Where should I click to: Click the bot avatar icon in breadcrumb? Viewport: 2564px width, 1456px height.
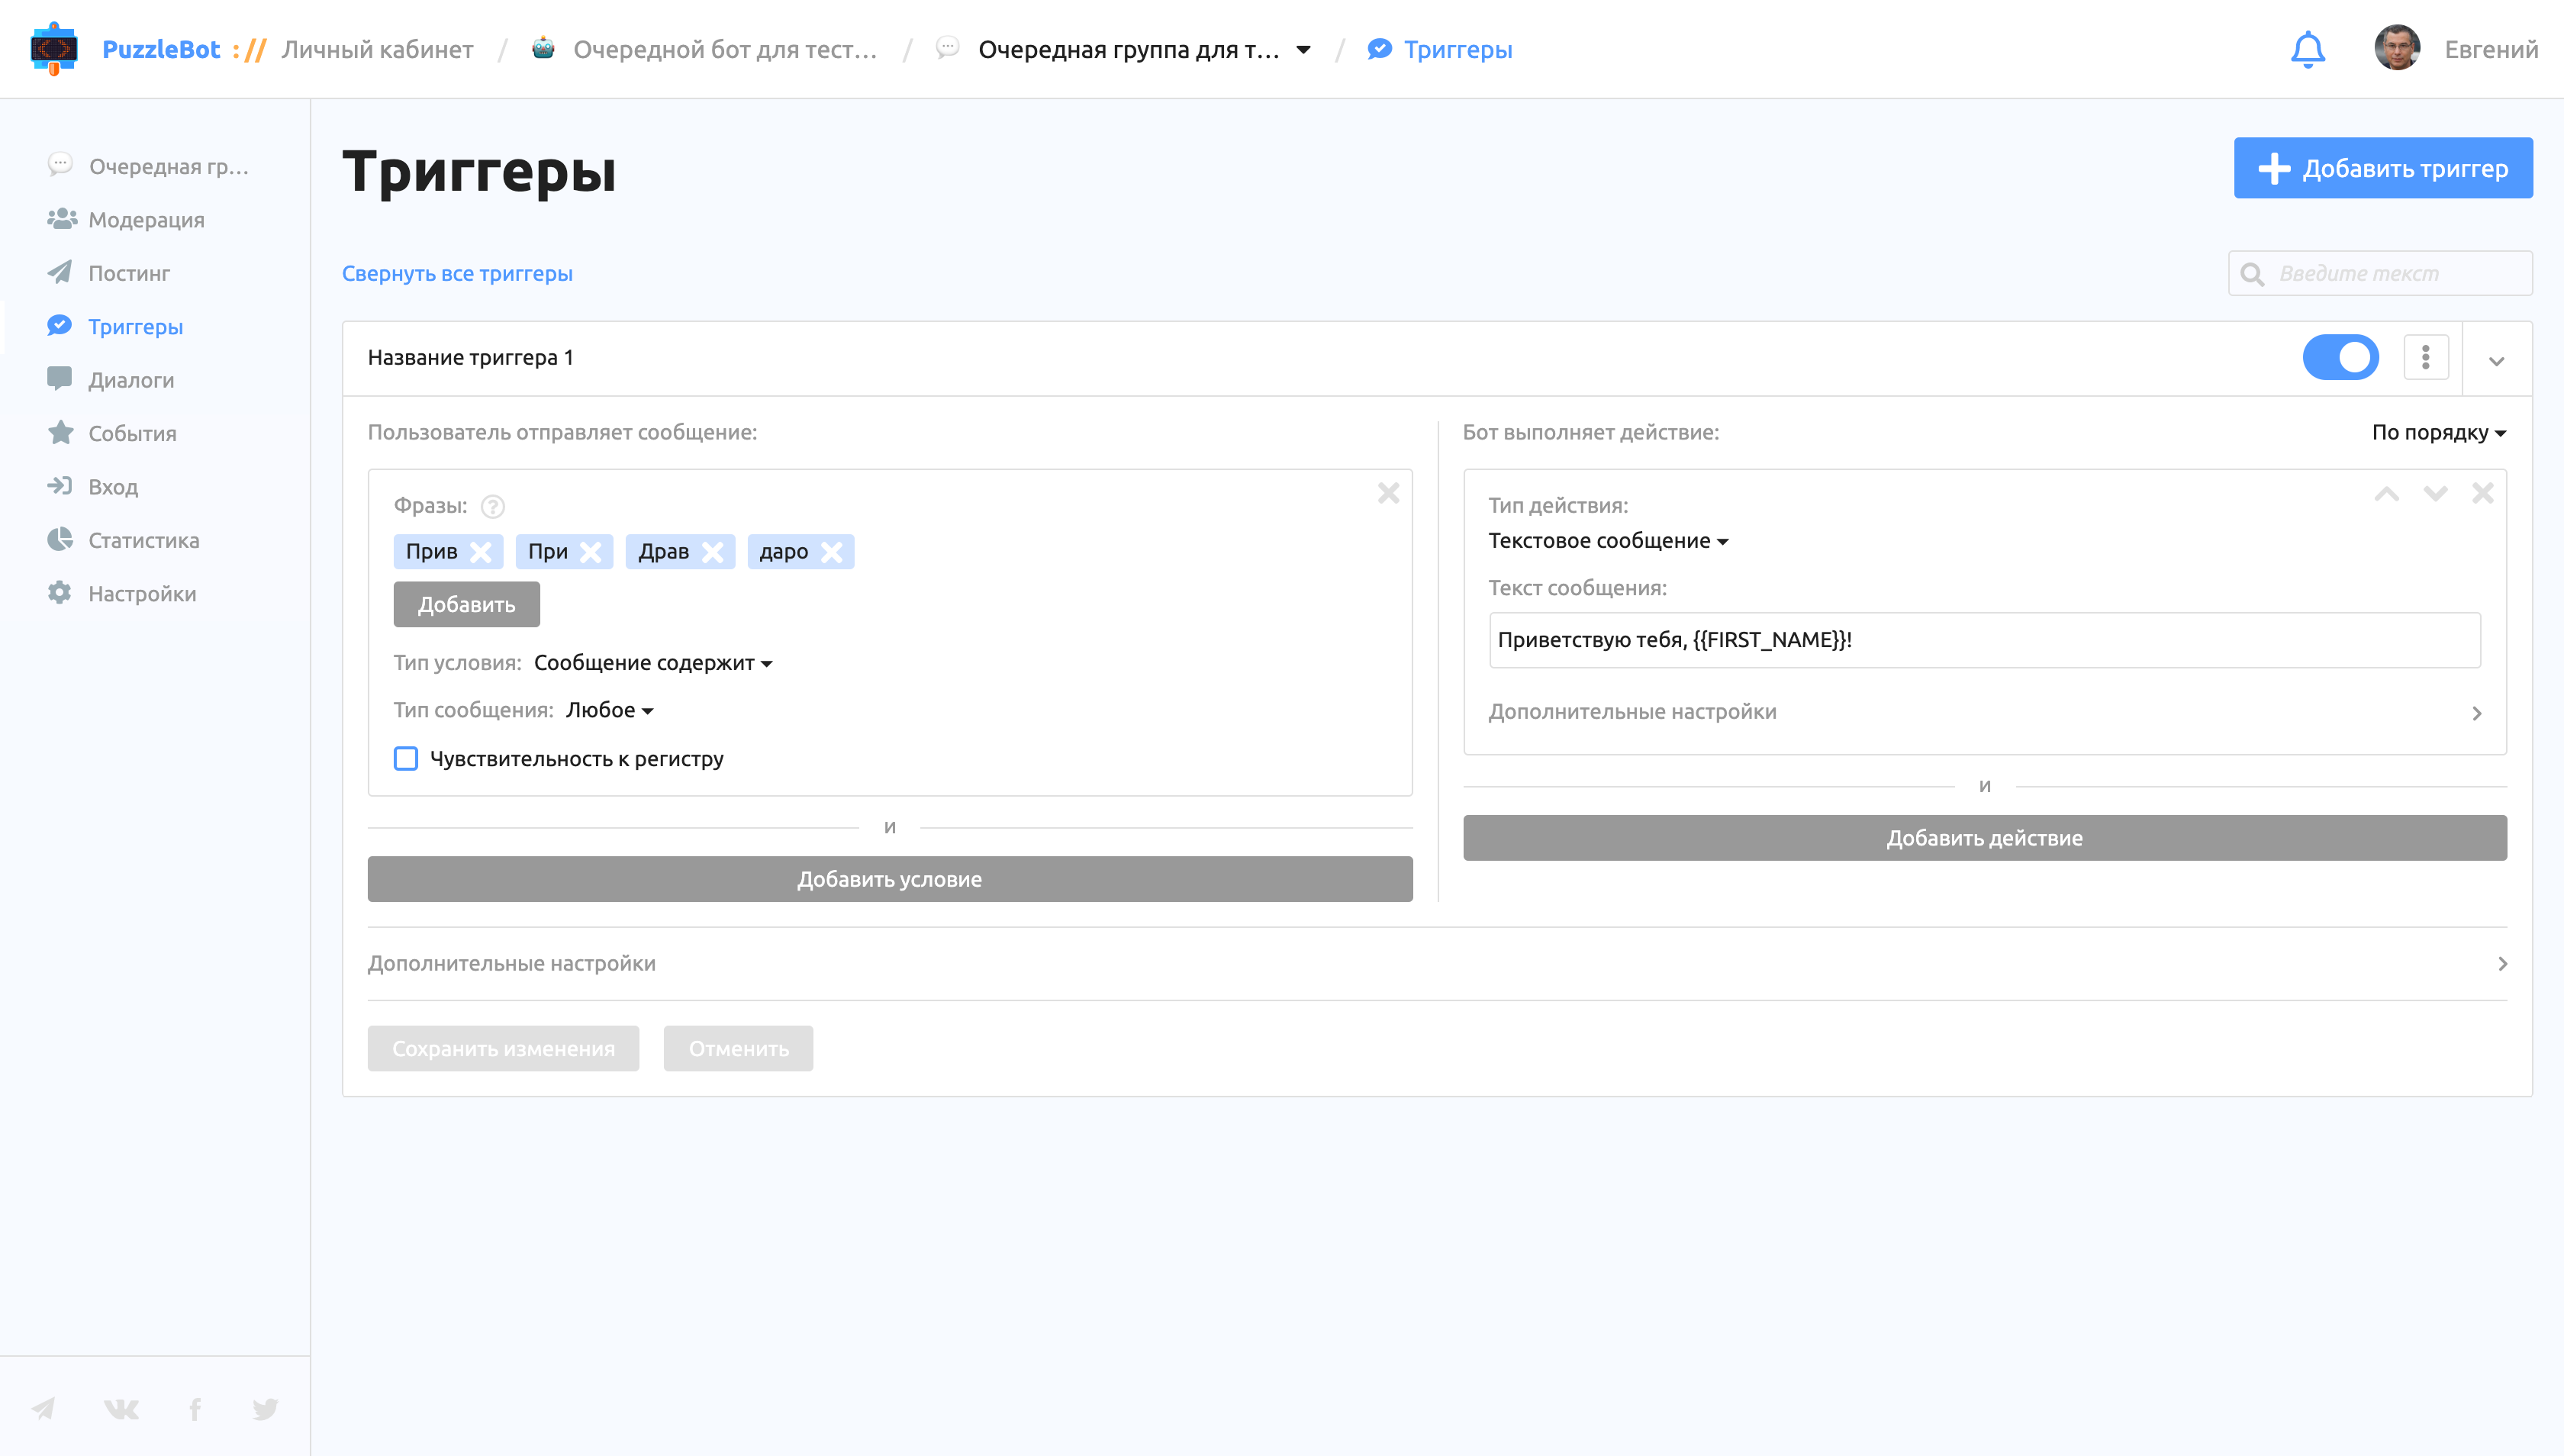coord(543,48)
